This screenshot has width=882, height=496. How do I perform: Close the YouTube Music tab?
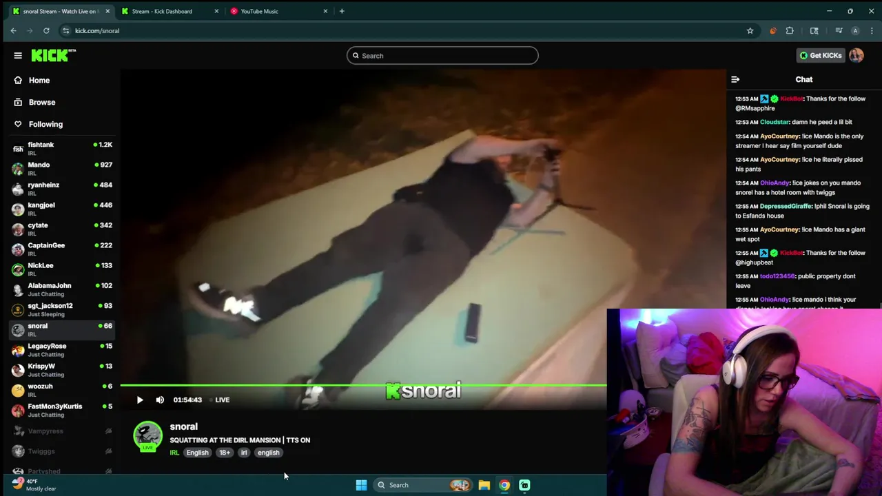(x=325, y=11)
